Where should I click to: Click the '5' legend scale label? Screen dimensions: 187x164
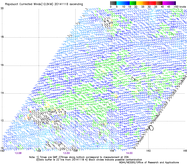(117, 7)
